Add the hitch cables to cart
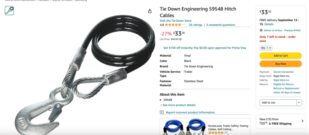Viewport: 309px width, 135px height. (x=281, y=56)
